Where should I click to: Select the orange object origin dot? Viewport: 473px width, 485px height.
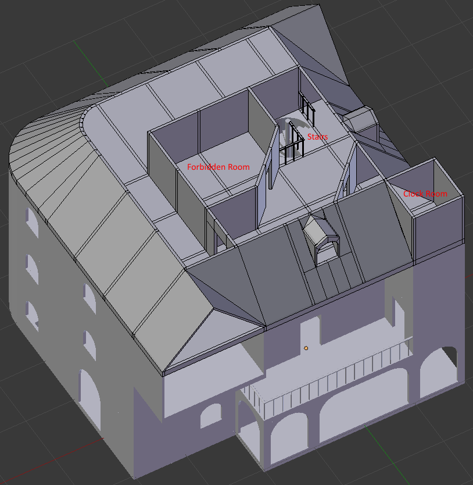pos(306,348)
